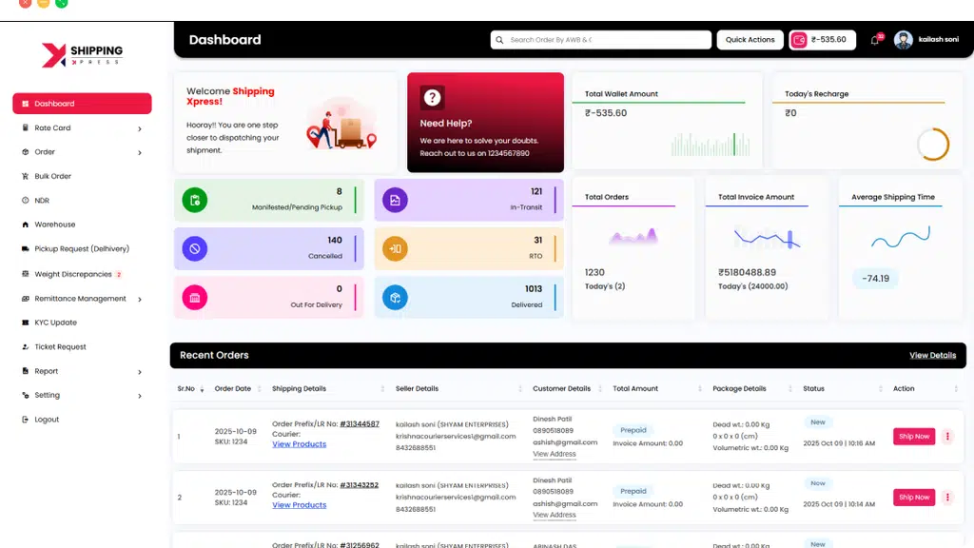Click the Setting gear icon in sidebar
Viewport: 974px width, 548px height.
click(25, 395)
